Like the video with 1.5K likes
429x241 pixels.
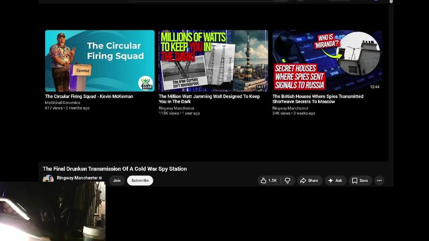coord(269,180)
